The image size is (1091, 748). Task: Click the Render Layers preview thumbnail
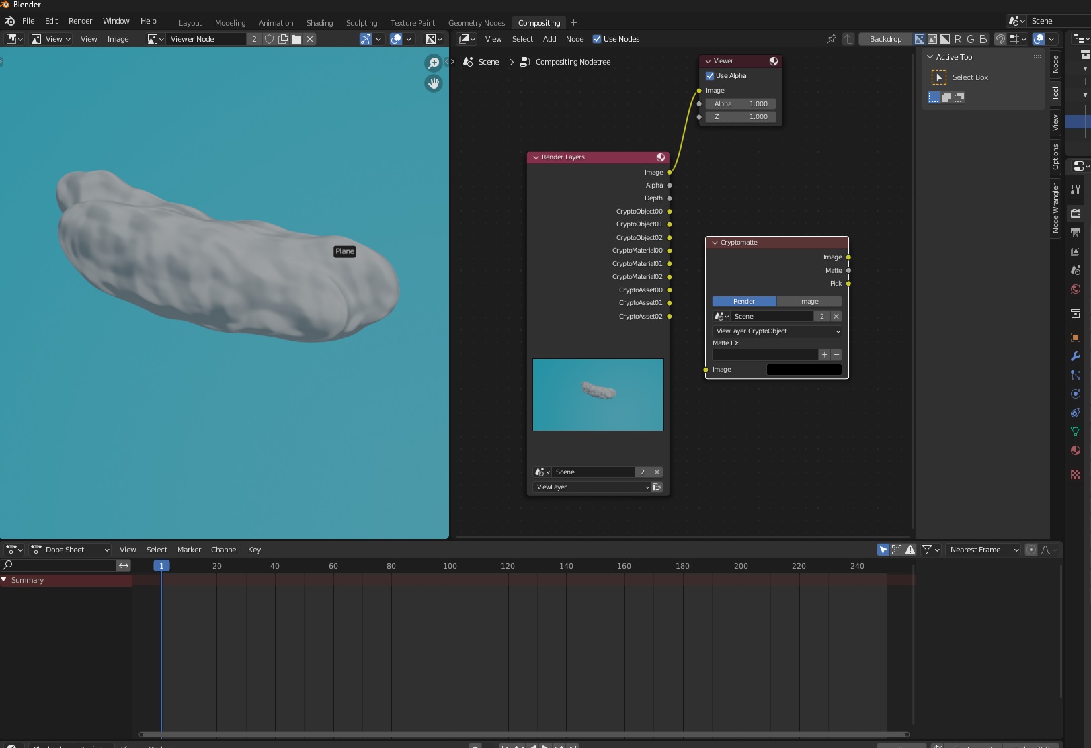[598, 394]
